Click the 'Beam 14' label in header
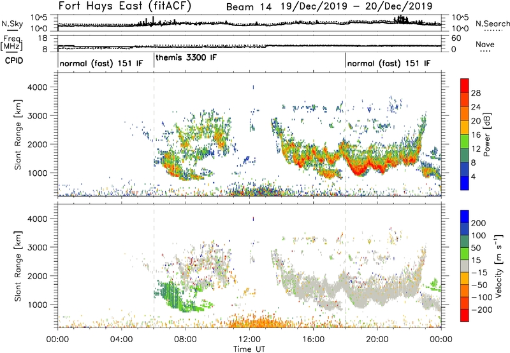This screenshot has height=353, width=510. pos(249,6)
